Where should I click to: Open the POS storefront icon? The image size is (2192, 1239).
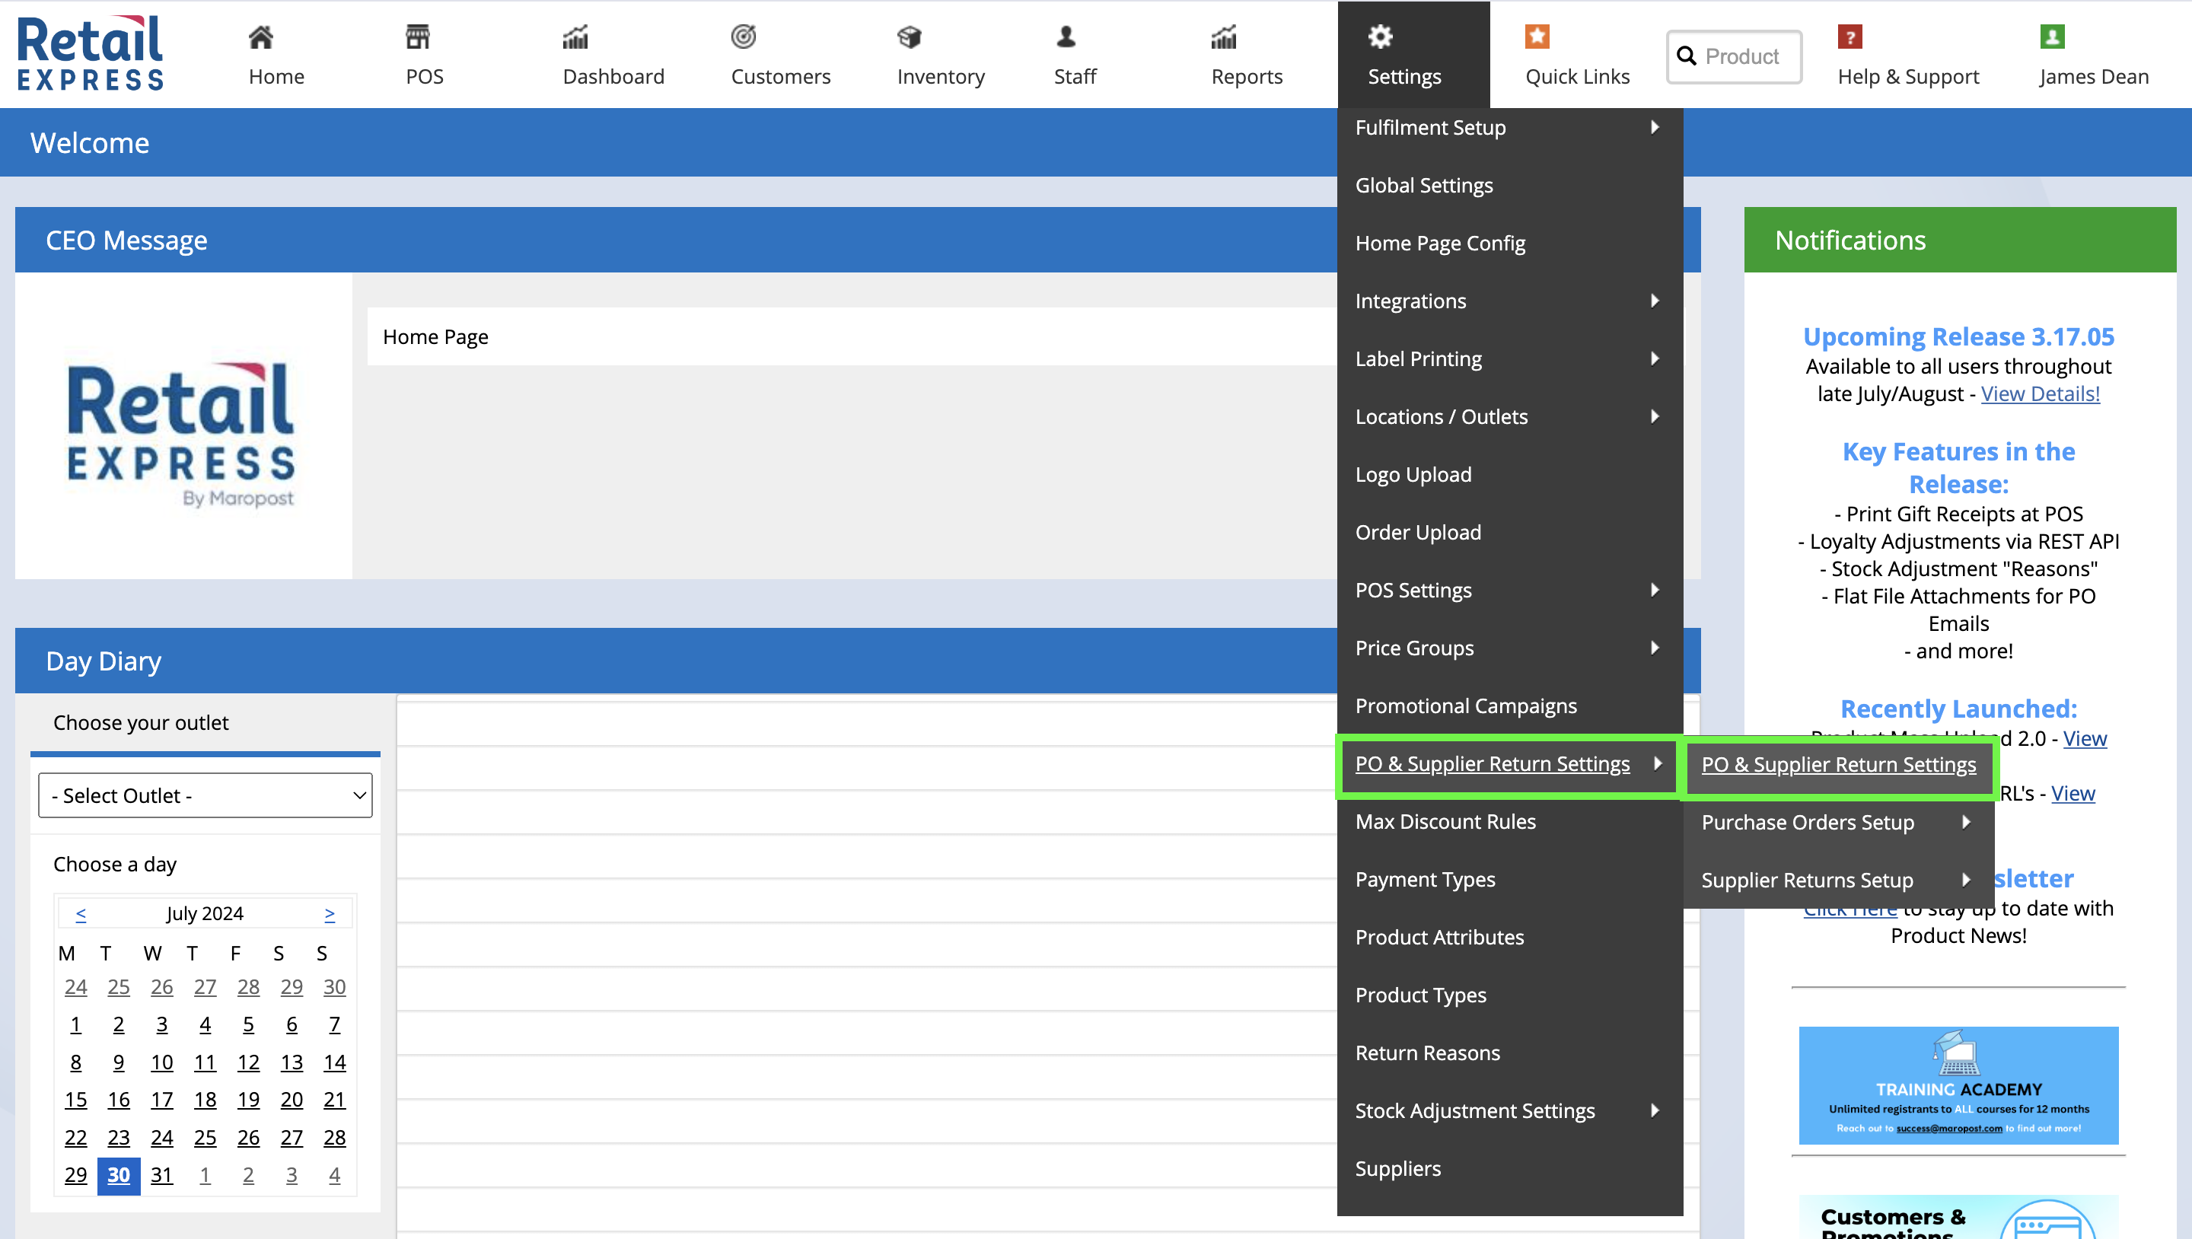tap(417, 37)
